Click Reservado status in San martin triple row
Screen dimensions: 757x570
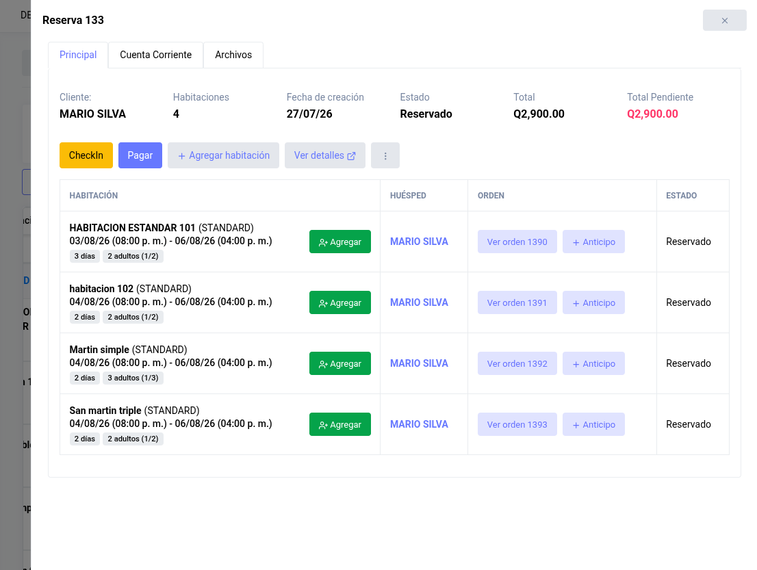click(689, 424)
